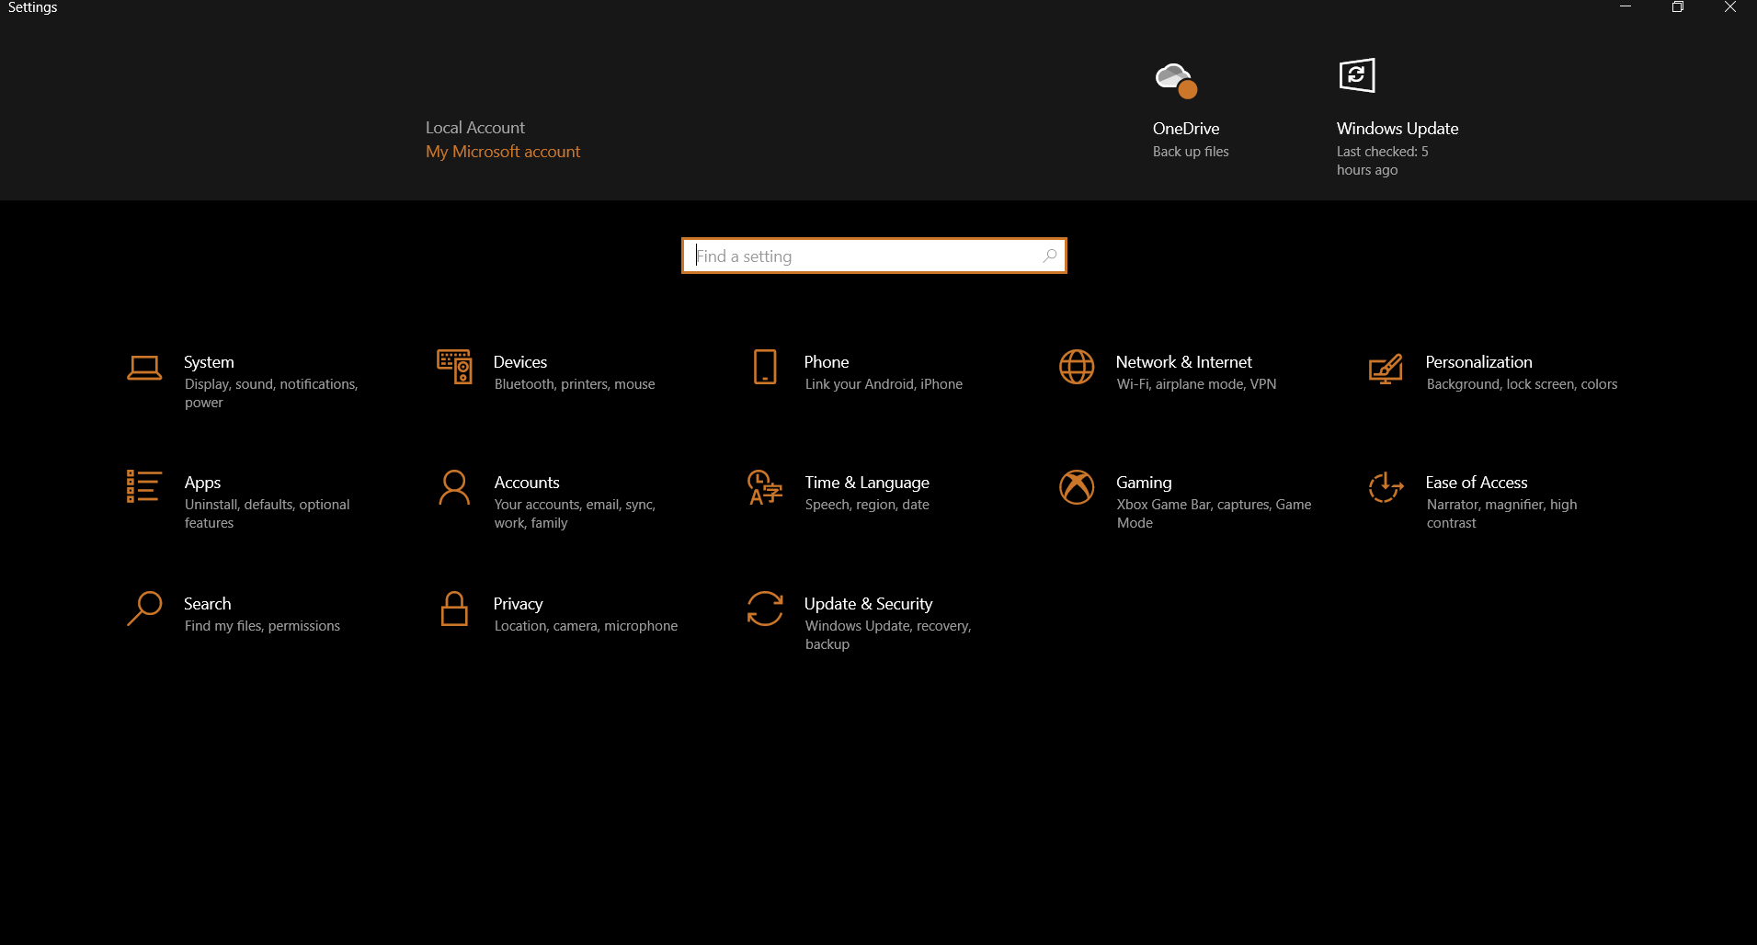Screen dimensions: 1757x945
Task: Focus the Find a setting search box
Action: click(x=874, y=256)
